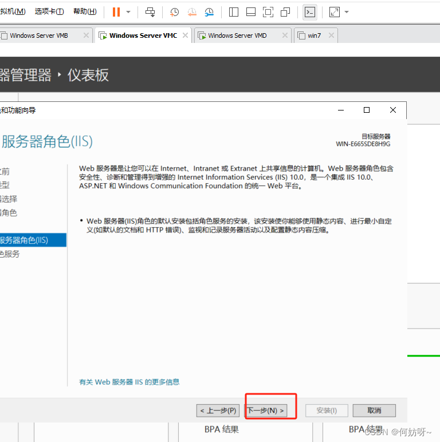Click the console view icon

tap(309, 12)
